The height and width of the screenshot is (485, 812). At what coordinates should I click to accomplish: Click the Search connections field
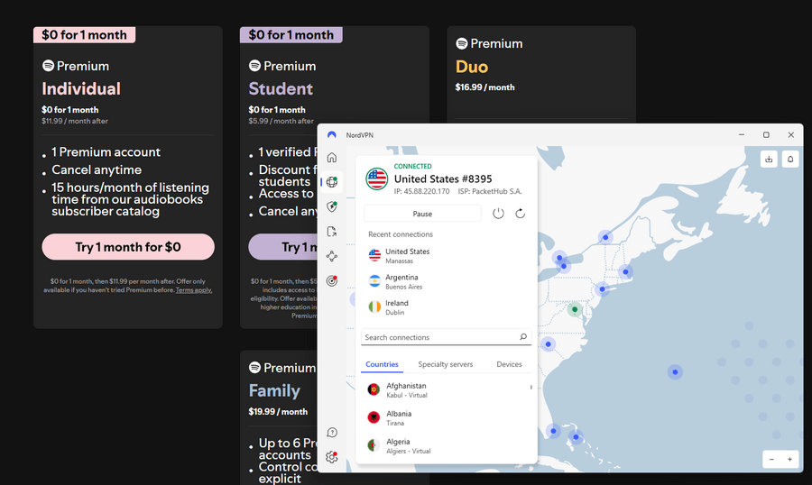pos(446,337)
